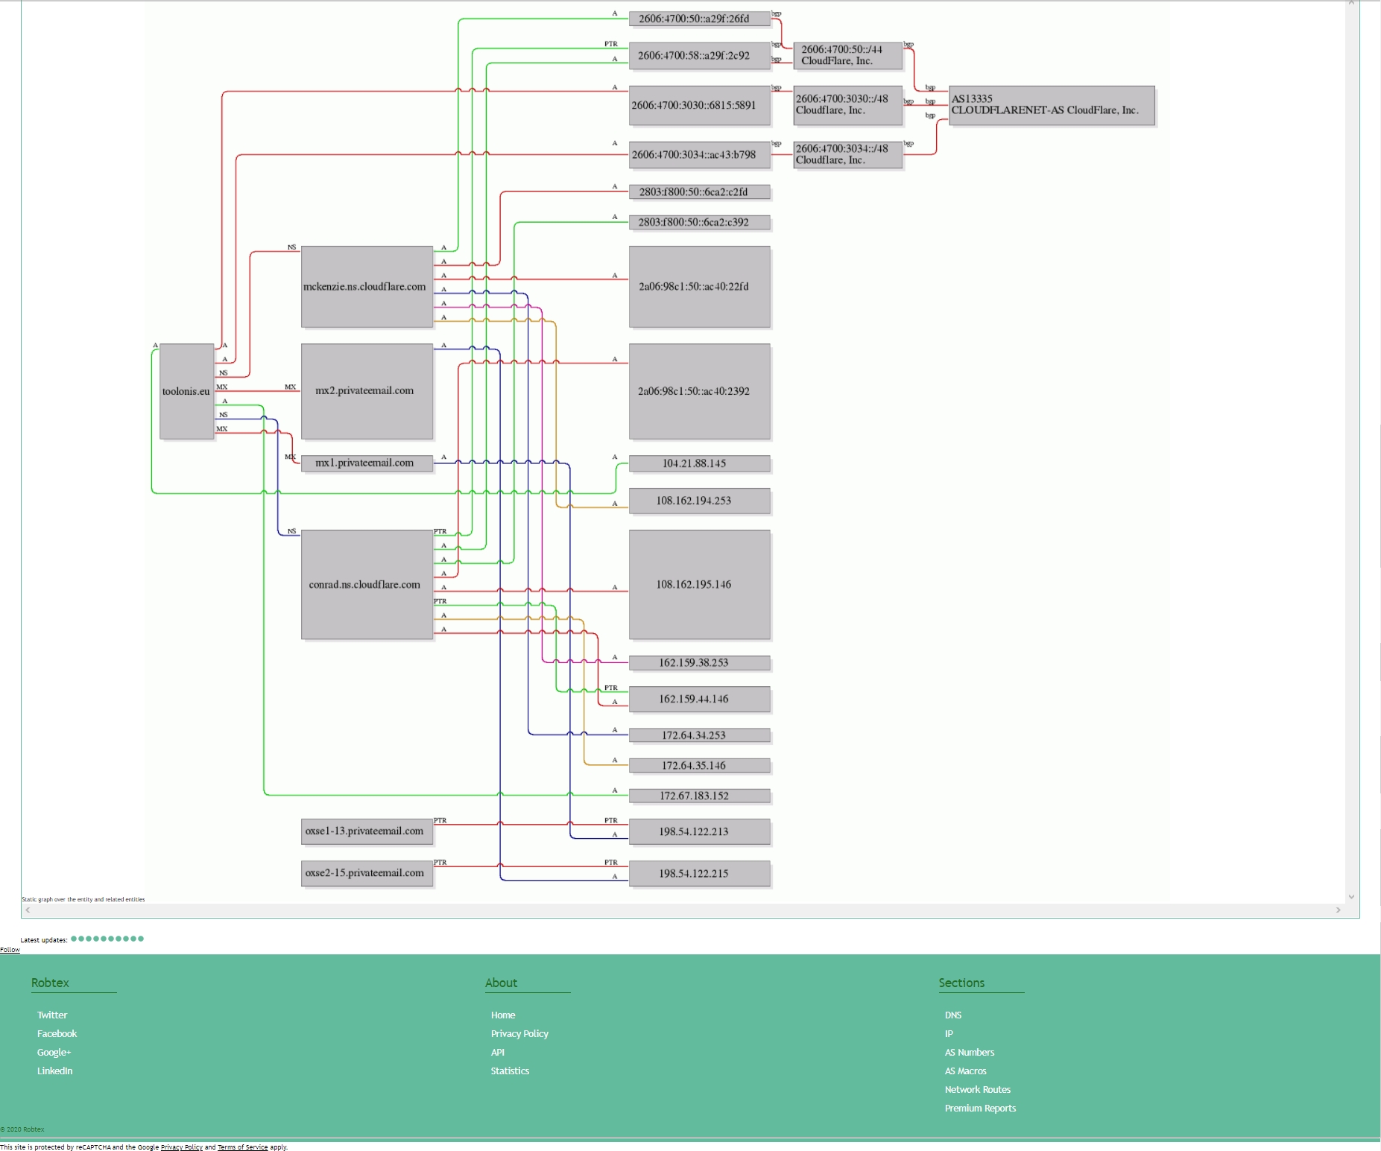Click the horizontal scrollbar left arrow
This screenshot has height=1151, width=1381.
point(28,910)
